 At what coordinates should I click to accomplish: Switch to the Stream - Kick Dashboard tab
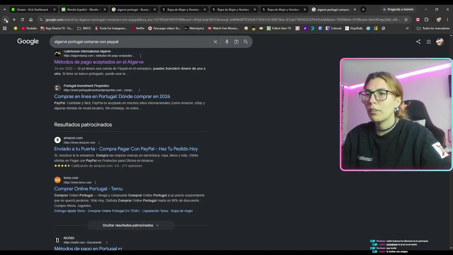(33, 10)
